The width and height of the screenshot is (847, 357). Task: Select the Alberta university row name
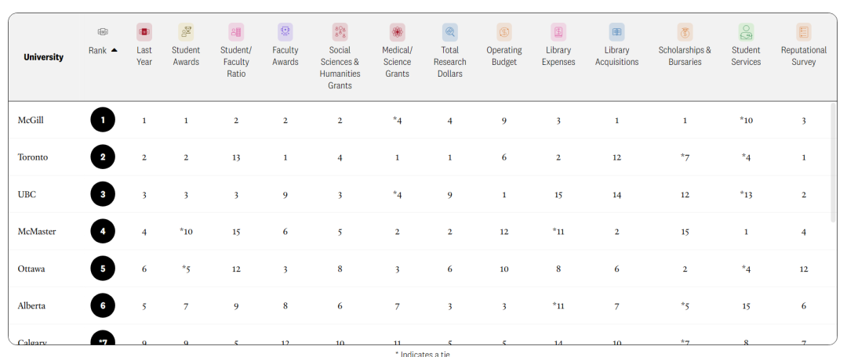(31, 306)
